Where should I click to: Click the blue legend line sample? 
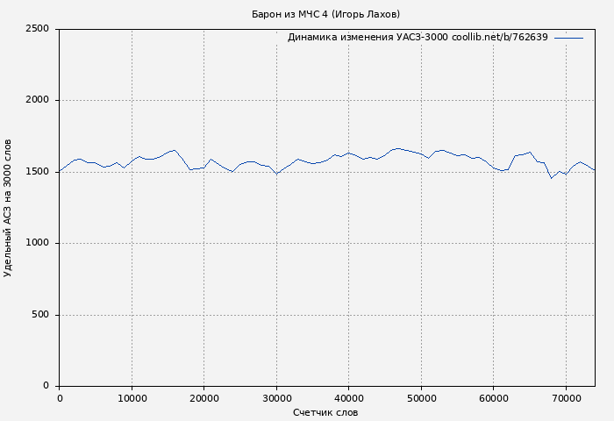pyautogui.click(x=568, y=38)
